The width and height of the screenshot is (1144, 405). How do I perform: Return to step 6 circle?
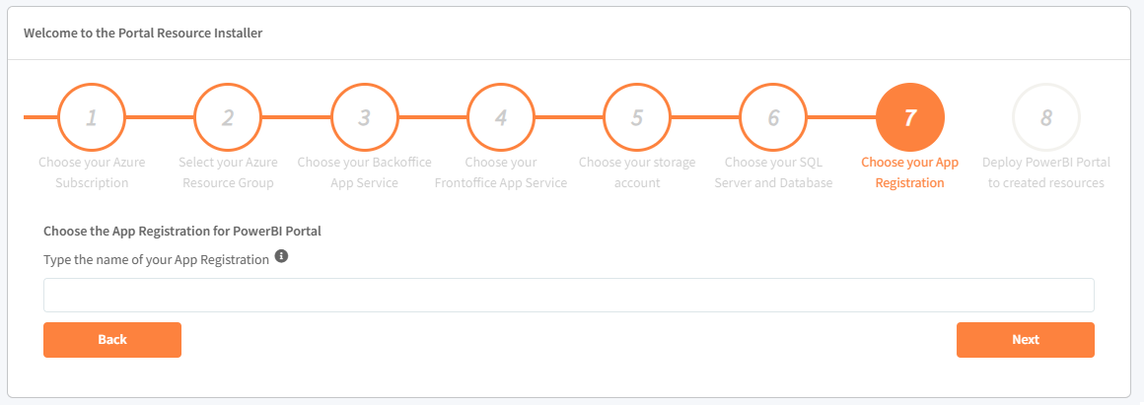tap(773, 118)
